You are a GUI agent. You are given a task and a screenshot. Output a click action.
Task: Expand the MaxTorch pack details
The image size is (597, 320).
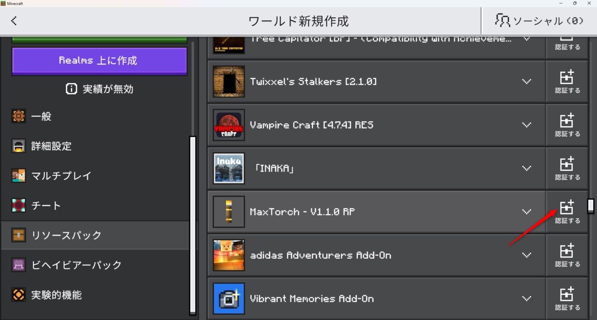pyautogui.click(x=527, y=212)
